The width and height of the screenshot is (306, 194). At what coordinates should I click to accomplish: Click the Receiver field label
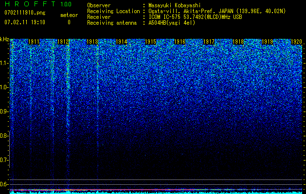99,17
